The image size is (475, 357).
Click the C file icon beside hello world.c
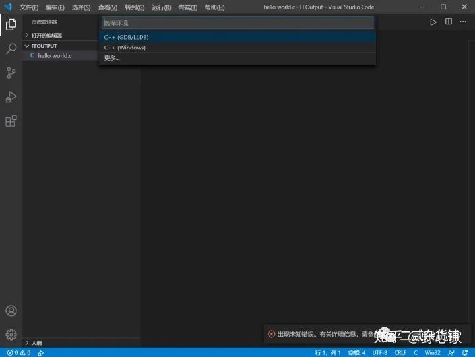tap(32, 55)
